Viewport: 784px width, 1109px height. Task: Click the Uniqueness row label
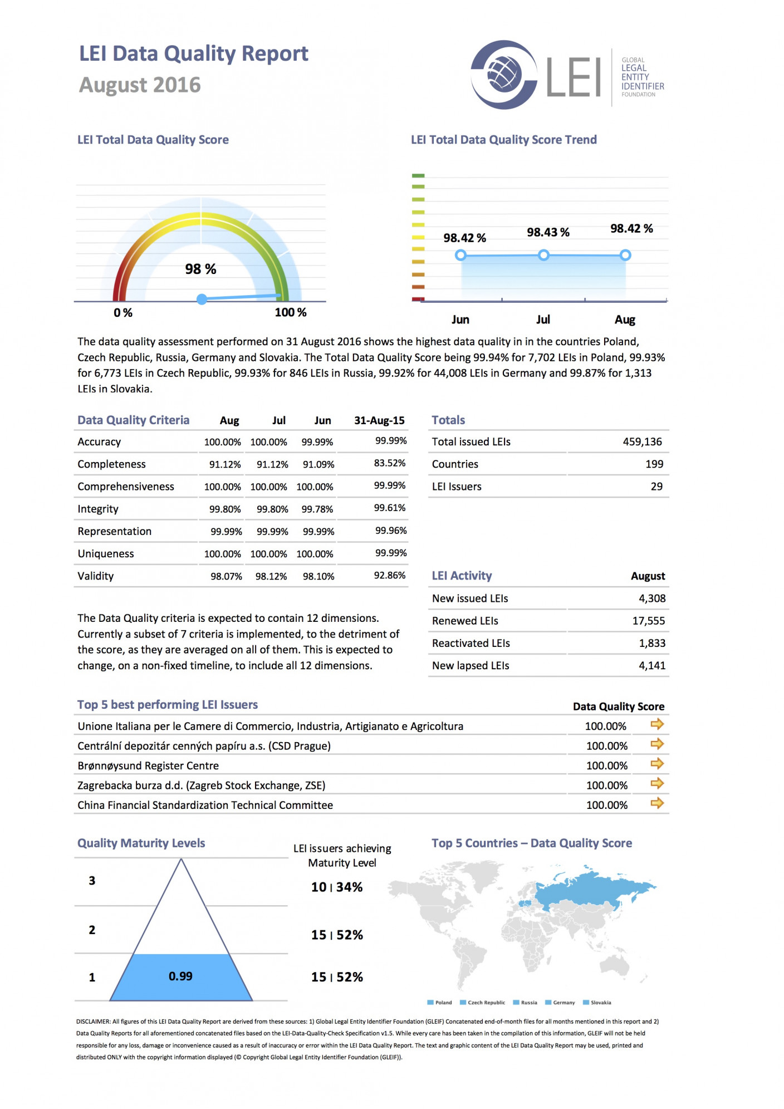pyautogui.click(x=106, y=553)
